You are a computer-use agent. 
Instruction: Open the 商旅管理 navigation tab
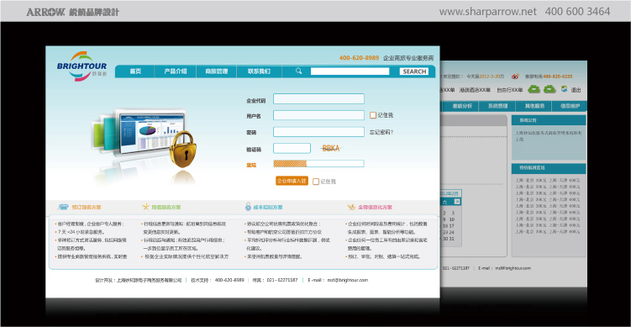217,71
